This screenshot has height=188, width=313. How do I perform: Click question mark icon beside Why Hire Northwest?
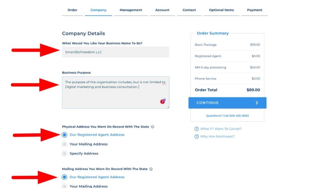click(197, 137)
